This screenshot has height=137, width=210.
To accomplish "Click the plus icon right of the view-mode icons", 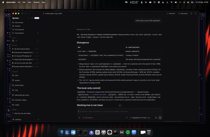I will 38,41.
